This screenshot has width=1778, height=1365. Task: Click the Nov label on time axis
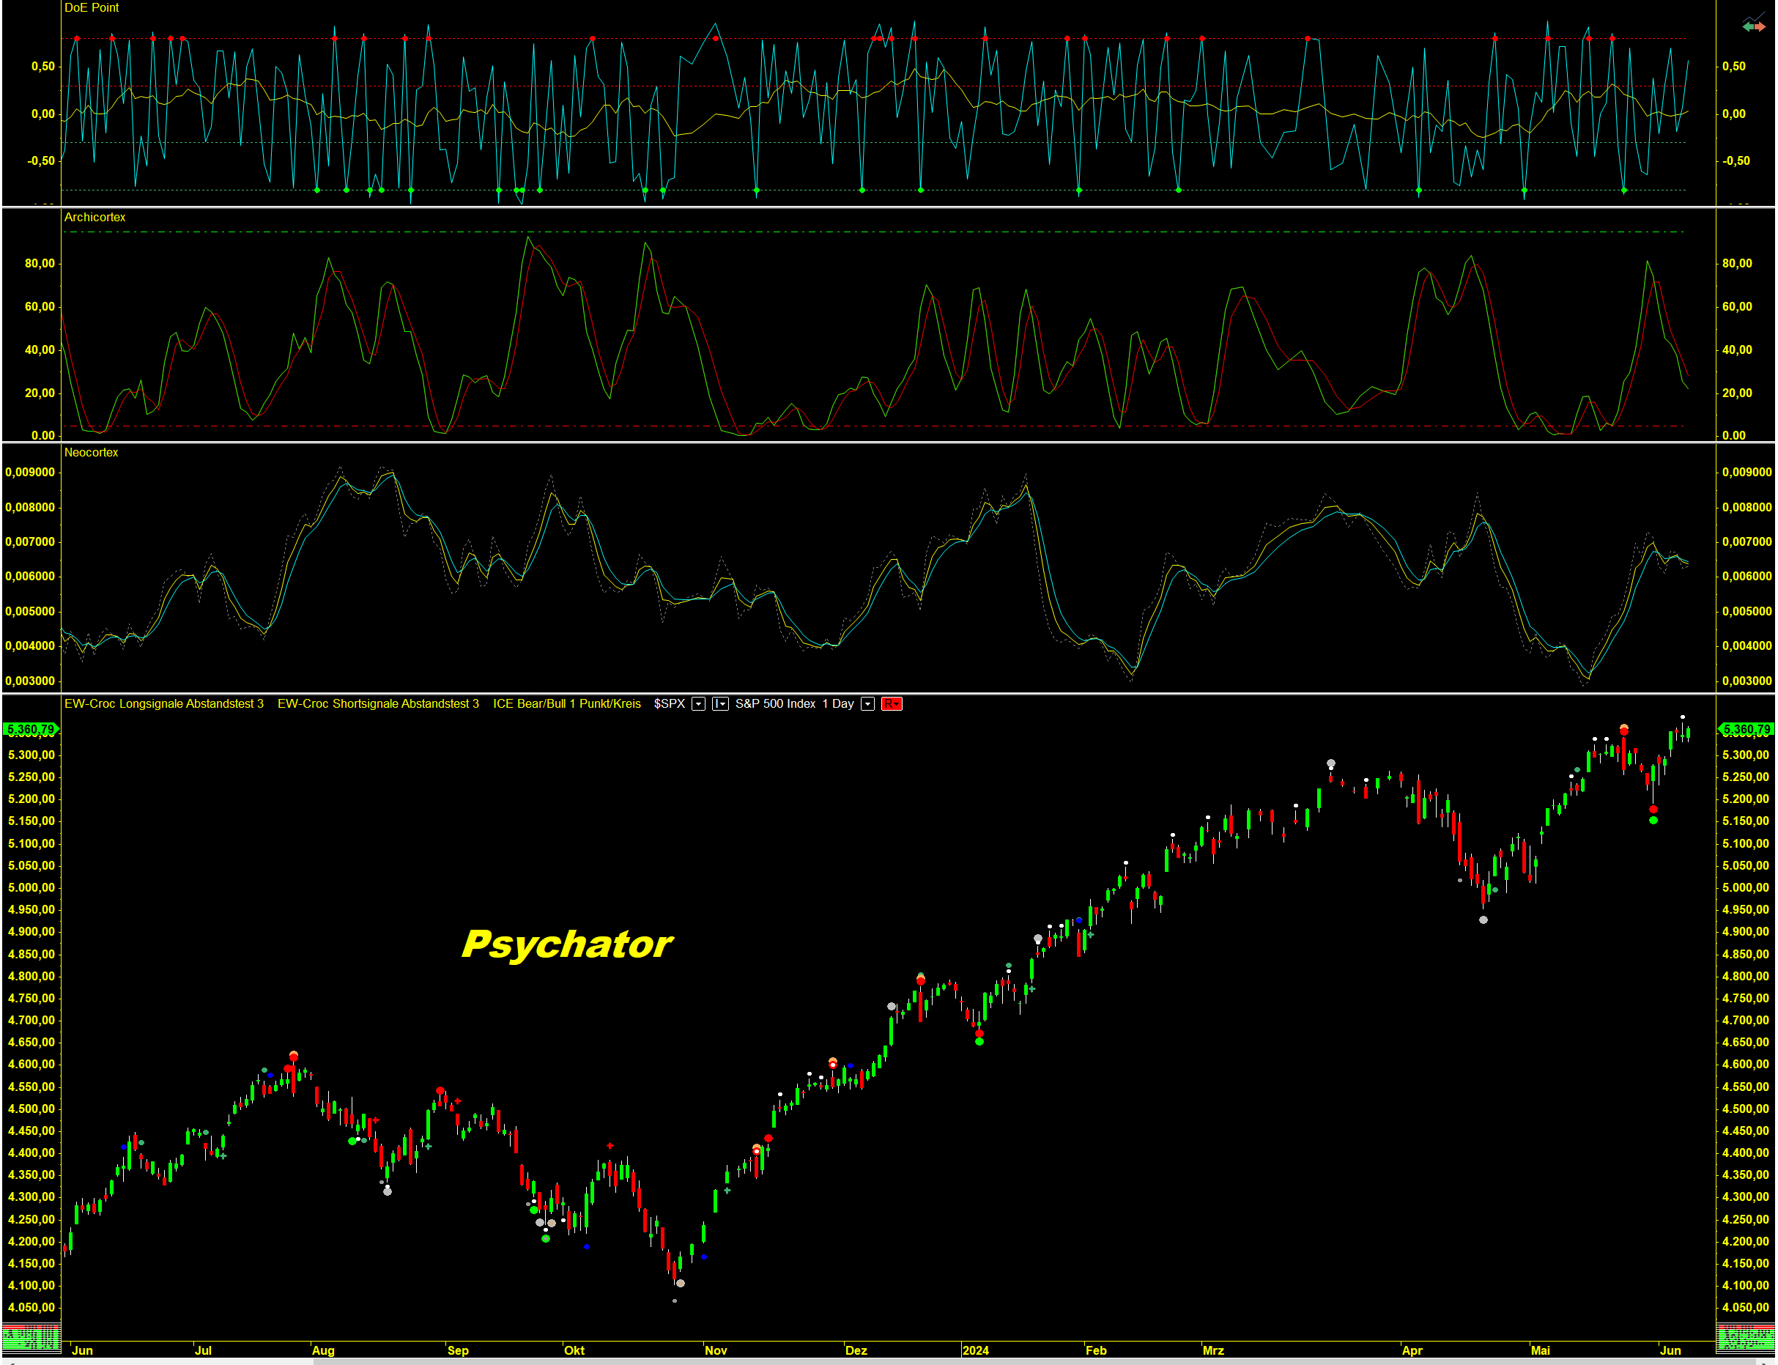[716, 1350]
